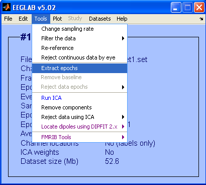Expand the Reject data using ICA arrow
The image size is (206, 185).
pos(123,117)
